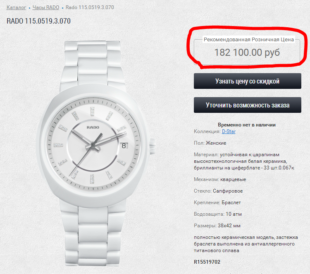Click the RADO 115.0519.3.070 product title
Image resolution: width=310 pixels, height=274 pixels.
click(38, 21)
